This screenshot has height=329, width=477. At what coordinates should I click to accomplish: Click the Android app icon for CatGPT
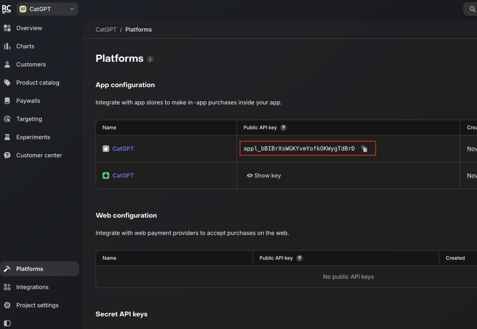(x=106, y=176)
